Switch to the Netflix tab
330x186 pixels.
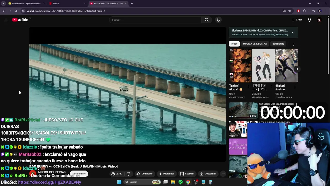tap(67, 4)
